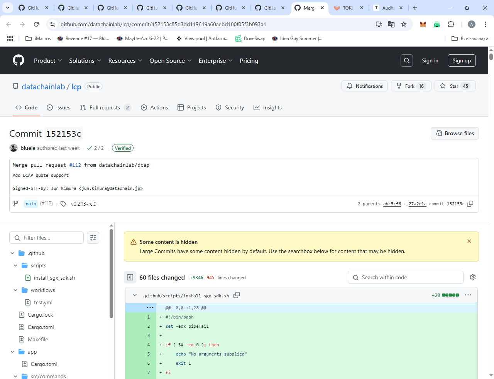This screenshot has height=379, width=494.
Task: Collapse the scripts folder
Action: (x=15, y=265)
